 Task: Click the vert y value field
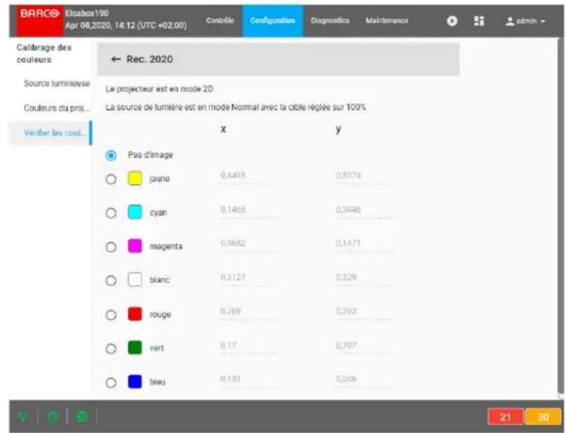pos(364,346)
